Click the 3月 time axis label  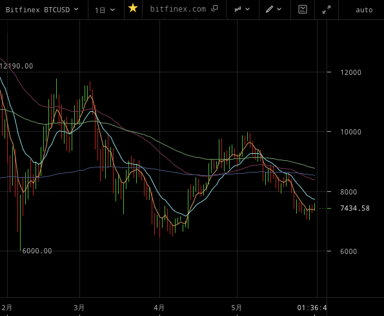(79, 308)
